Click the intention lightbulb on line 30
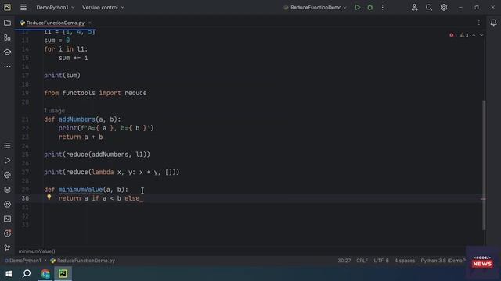Image resolution: width=501 pixels, height=281 pixels. [49, 197]
